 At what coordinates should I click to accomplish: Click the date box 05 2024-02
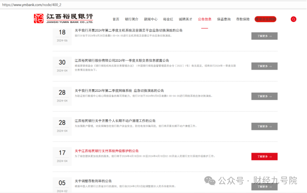click(x=62, y=185)
